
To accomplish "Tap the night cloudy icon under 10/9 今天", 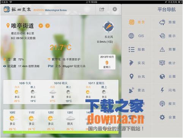I will point(33,92).
